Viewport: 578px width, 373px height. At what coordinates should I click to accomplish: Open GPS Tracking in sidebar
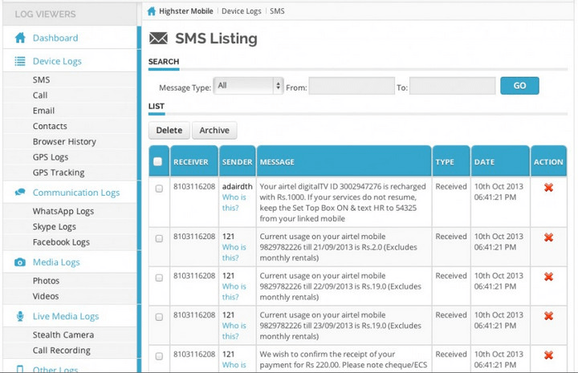(x=59, y=172)
